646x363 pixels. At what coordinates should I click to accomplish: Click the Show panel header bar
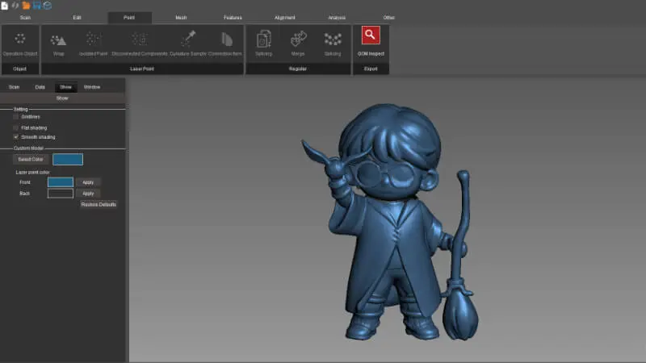point(62,98)
